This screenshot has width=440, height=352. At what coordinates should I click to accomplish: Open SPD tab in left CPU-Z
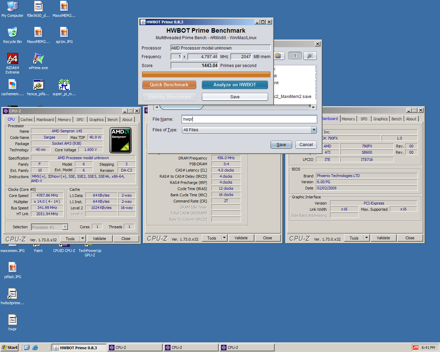(80, 120)
